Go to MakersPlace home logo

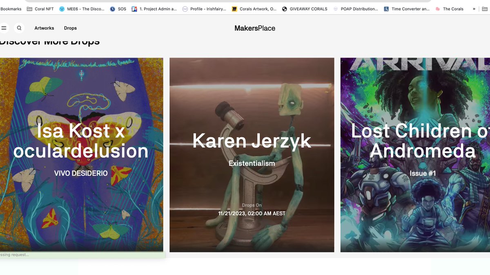[x=255, y=28]
